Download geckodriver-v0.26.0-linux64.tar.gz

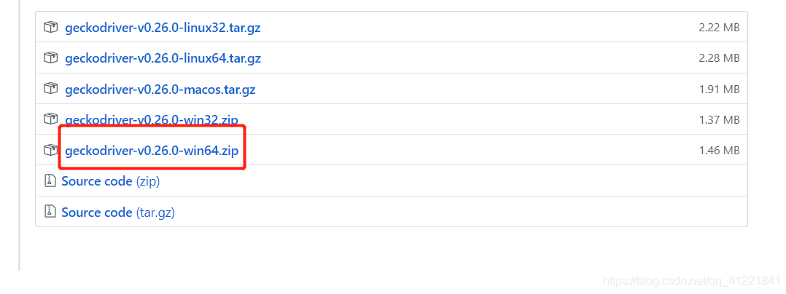click(163, 58)
